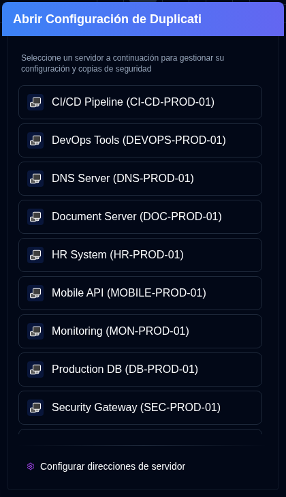The width and height of the screenshot is (286, 497).
Task: Select DevOps Tools (DEVOPS-PROD-01) server
Action: click(x=140, y=140)
